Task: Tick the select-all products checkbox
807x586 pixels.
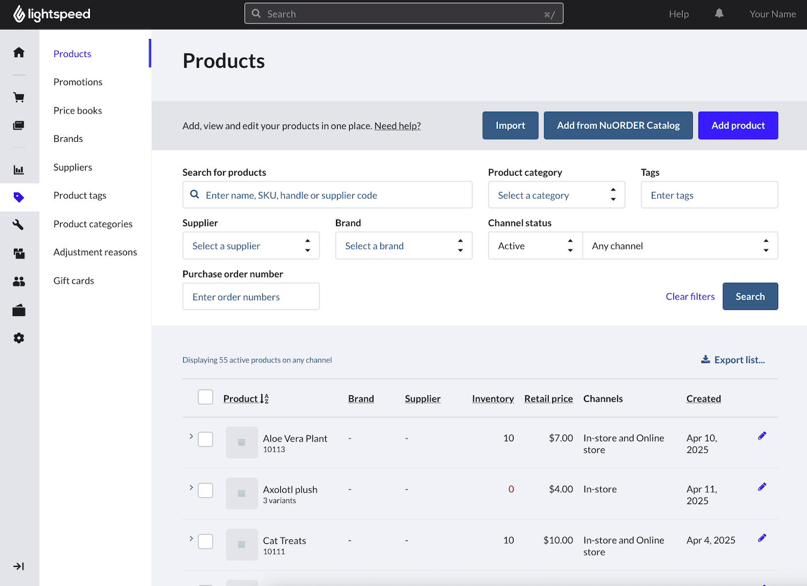Action: (205, 397)
